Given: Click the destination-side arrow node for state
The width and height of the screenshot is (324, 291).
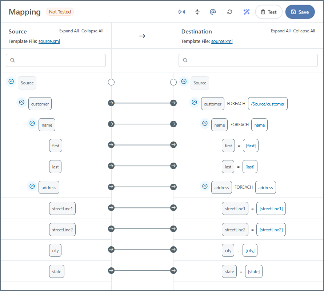Looking at the screenshot, I should tap(173, 271).
